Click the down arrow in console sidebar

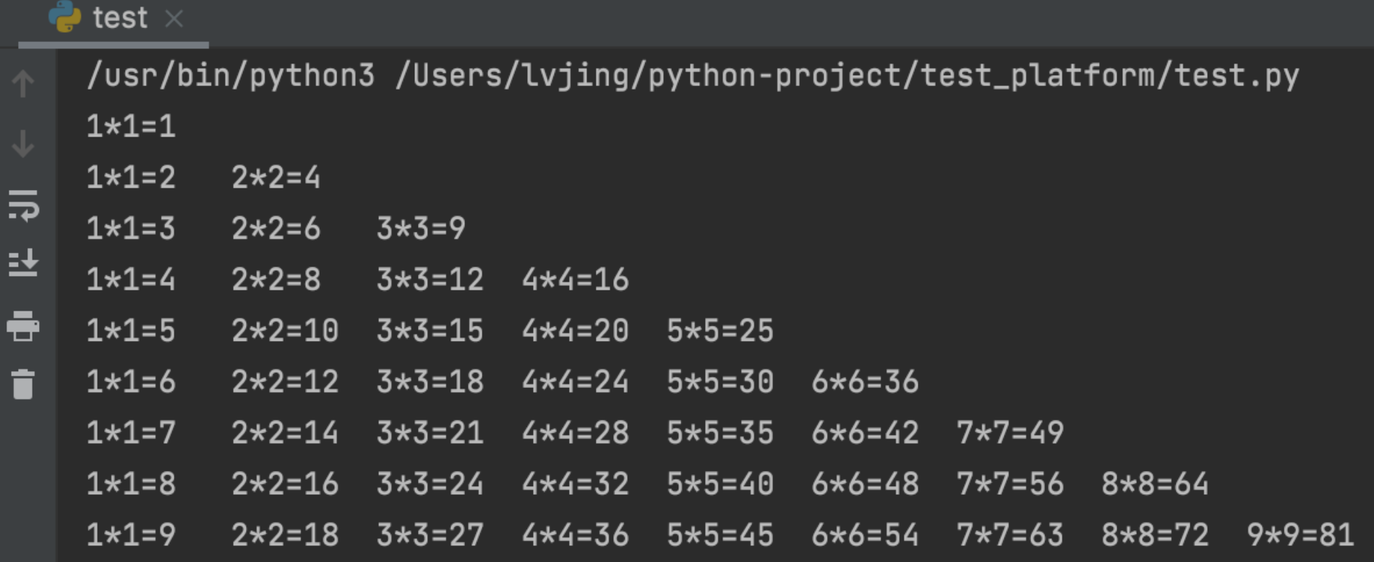click(23, 144)
